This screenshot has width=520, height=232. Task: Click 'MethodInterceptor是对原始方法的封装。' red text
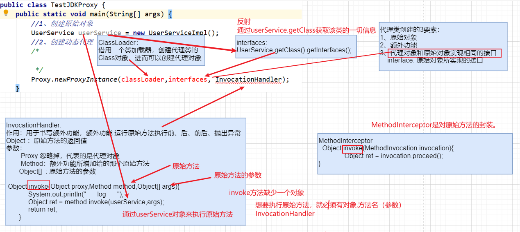(434, 125)
